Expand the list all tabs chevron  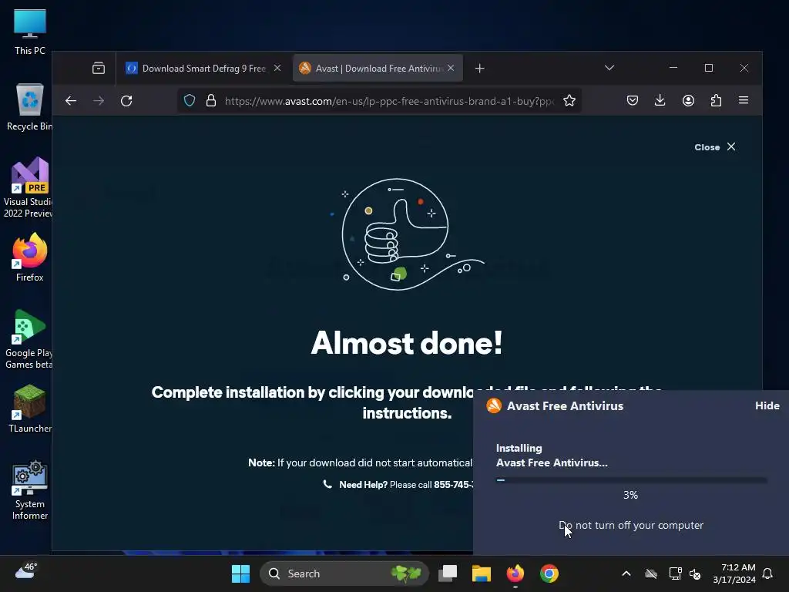pyautogui.click(x=609, y=68)
